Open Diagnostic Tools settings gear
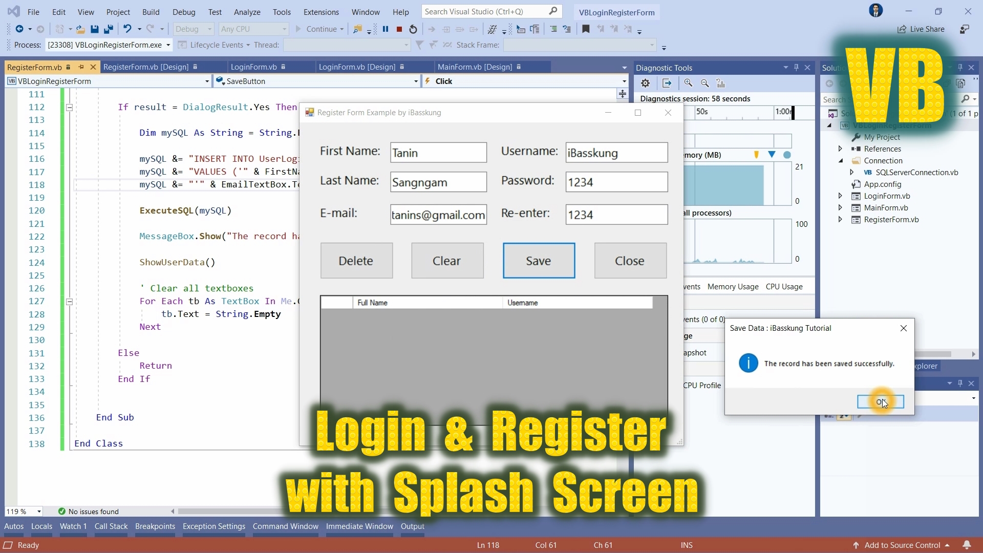This screenshot has width=983, height=553. pos(646,83)
